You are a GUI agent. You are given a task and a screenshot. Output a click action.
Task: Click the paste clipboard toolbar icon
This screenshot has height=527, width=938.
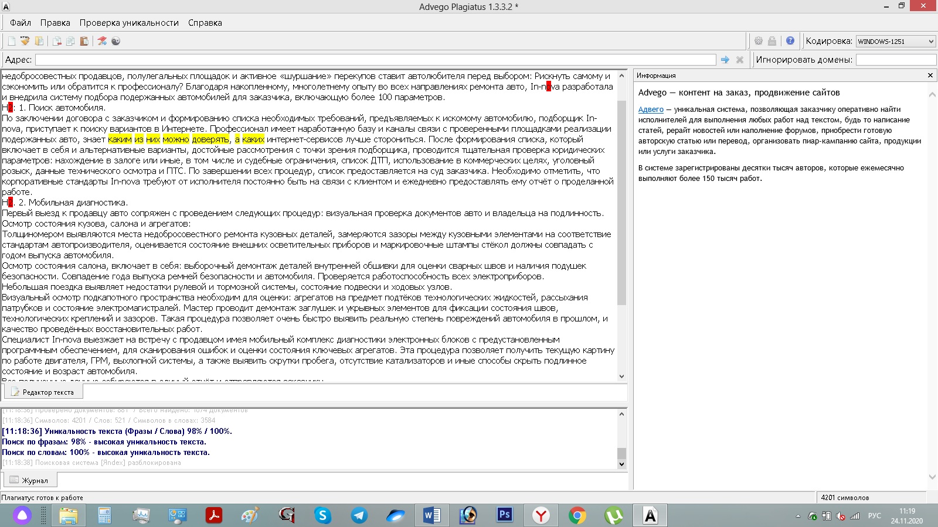click(x=84, y=41)
